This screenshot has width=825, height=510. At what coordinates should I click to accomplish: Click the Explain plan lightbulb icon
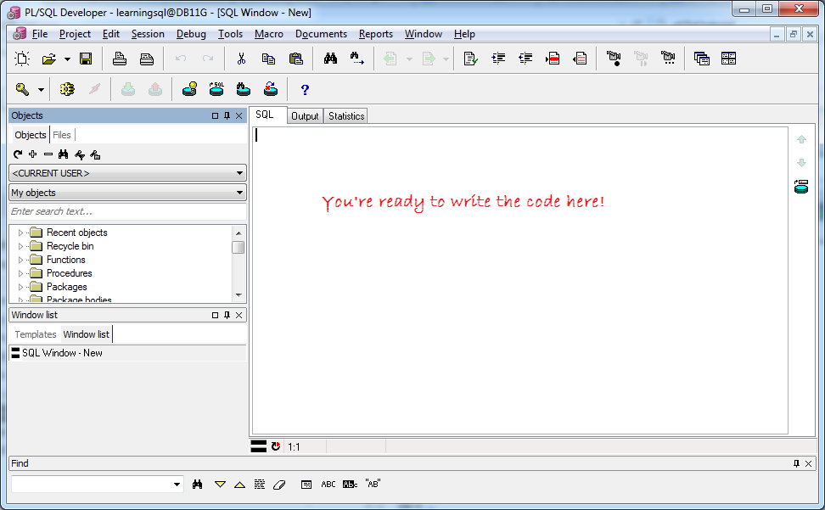(x=189, y=89)
